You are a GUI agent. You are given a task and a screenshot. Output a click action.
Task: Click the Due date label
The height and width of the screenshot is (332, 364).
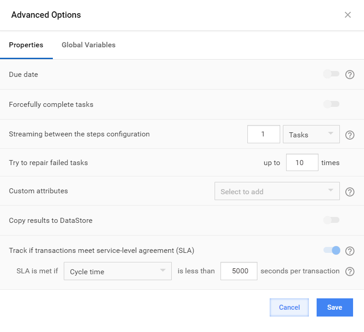pyautogui.click(x=23, y=75)
